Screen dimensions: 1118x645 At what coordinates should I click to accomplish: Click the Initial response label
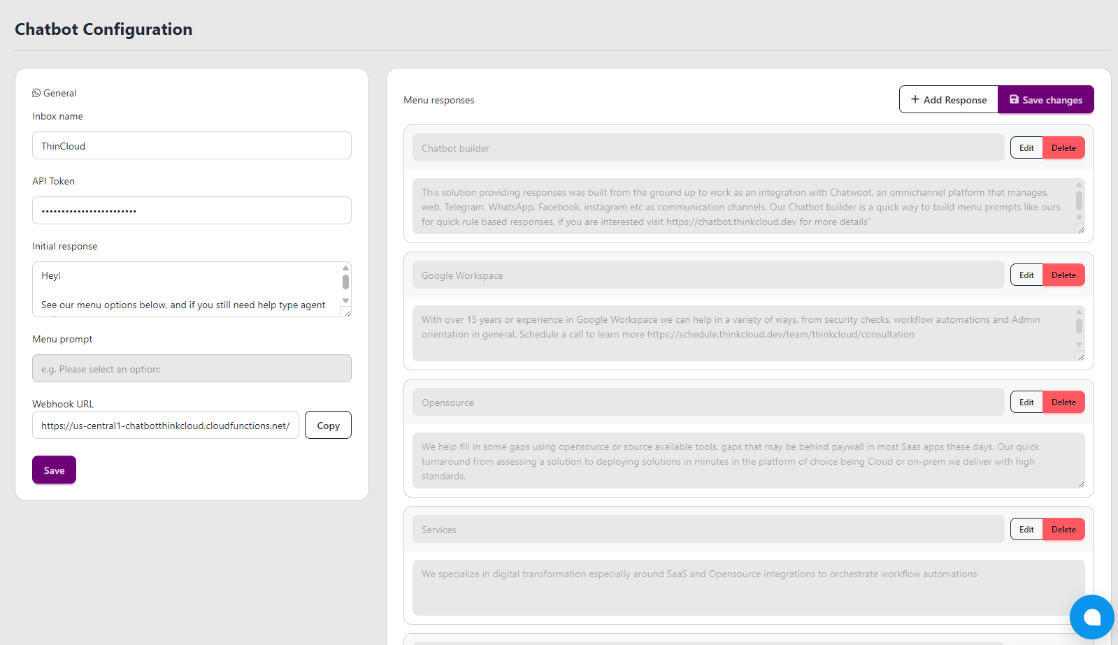(64, 246)
